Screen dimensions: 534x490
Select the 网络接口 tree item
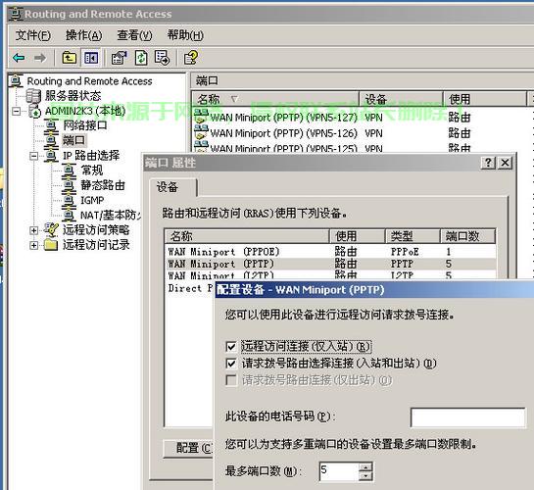point(85,125)
